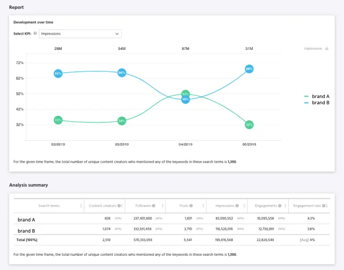This screenshot has height=270, width=344.
Task: Click the Engagement rate info icon
Action: click(x=324, y=205)
